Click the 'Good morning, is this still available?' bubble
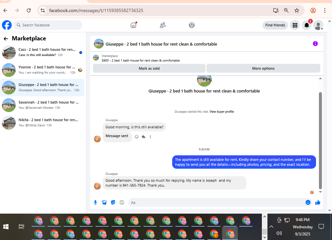Viewport: 332px width, 240px height. tap(134, 127)
